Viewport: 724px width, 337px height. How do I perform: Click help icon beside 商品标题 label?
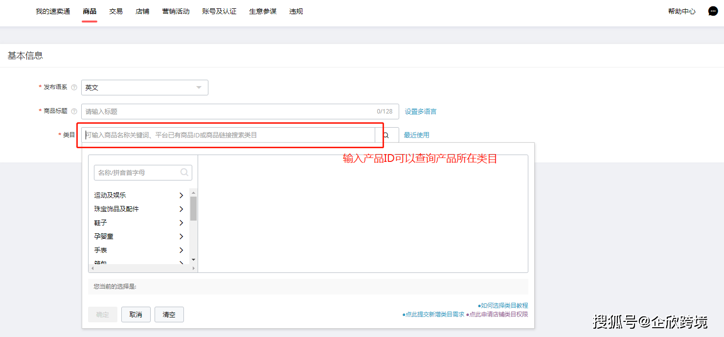click(74, 112)
